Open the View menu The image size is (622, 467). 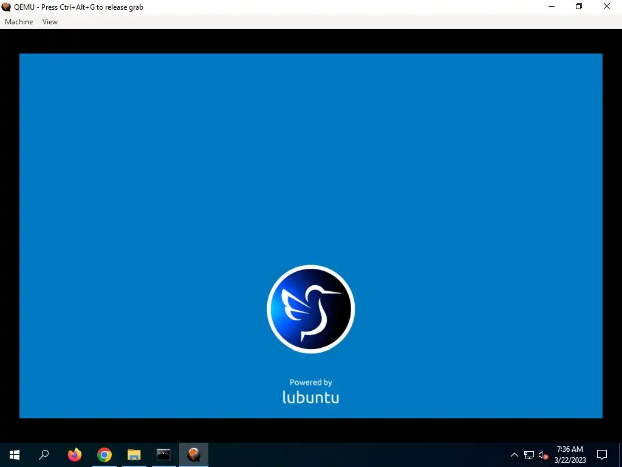pyautogui.click(x=50, y=22)
